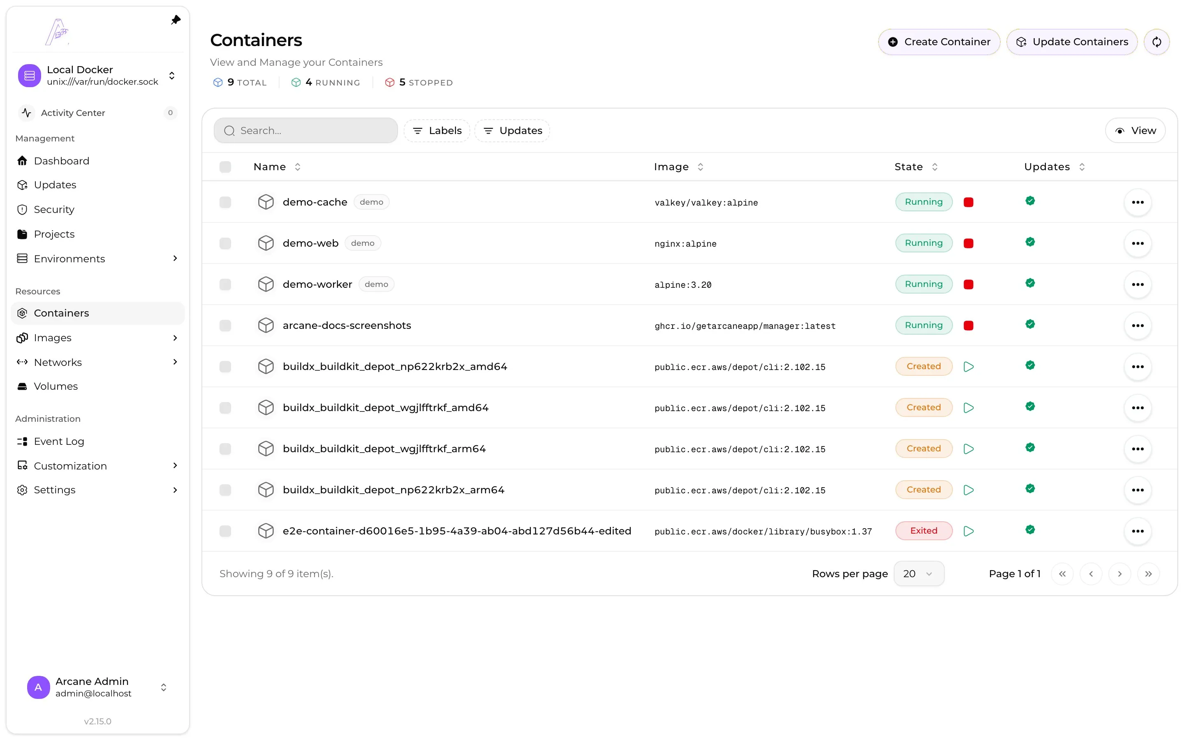Open the Security page
1184x740 pixels.
(x=97, y=210)
